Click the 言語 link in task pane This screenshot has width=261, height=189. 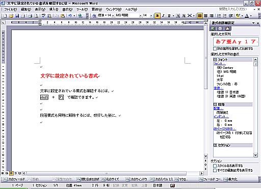tap(218, 88)
